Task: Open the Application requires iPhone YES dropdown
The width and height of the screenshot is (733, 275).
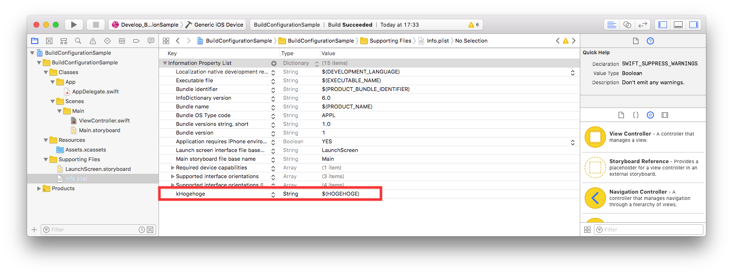Action: click(x=573, y=142)
